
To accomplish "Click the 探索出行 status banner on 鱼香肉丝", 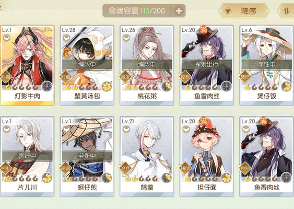I will pyautogui.click(x=207, y=64).
